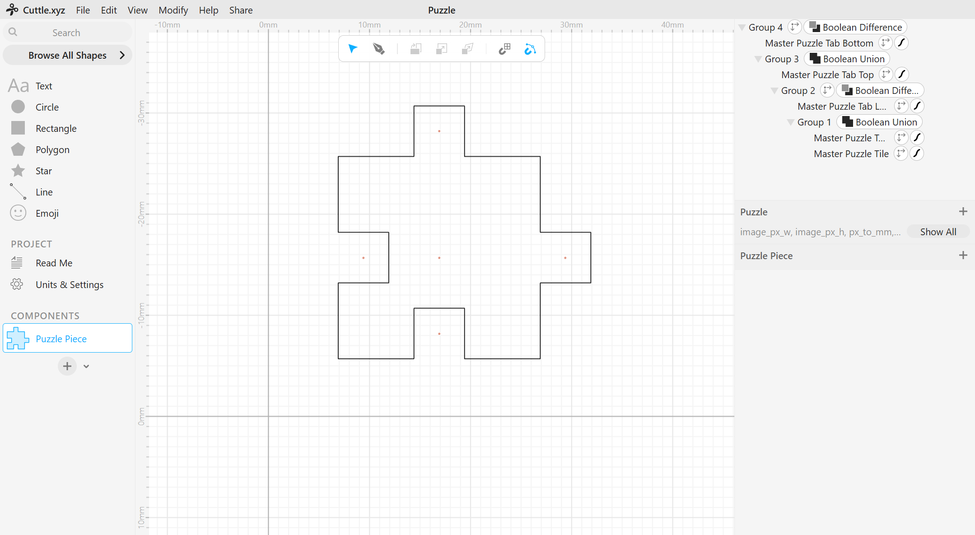This screenshot has height=535, width=975.
Task: Click Master Puzzle Tab Top transform icon
Action: (x=886, y=74)
